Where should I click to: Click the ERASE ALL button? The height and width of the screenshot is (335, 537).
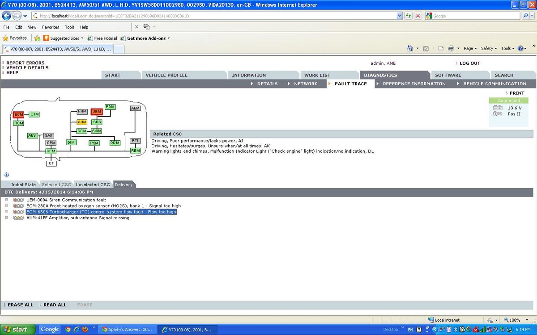[x=20, y=305]
